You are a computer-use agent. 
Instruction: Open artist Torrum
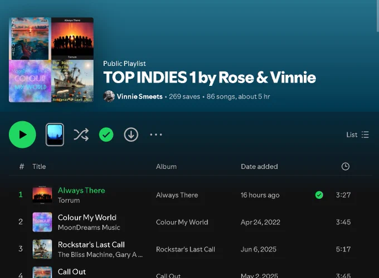69,200
